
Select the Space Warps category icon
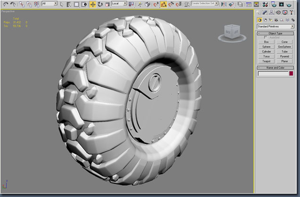click(x=287, y=20)
